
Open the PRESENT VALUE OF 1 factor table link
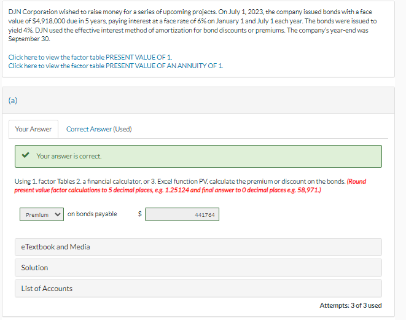point(90,57)
